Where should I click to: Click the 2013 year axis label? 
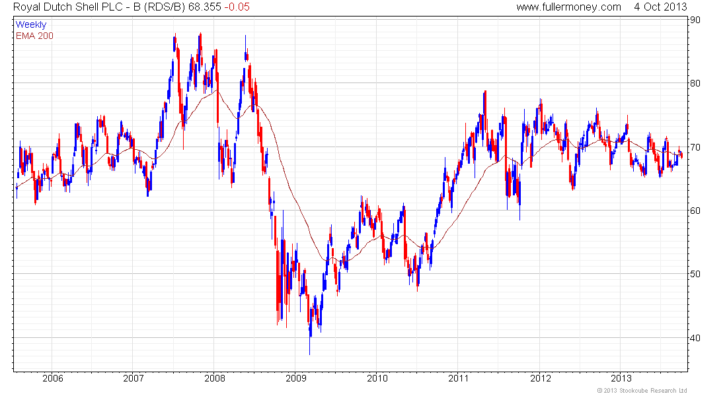pyautogui.click(x=621, y=378)
